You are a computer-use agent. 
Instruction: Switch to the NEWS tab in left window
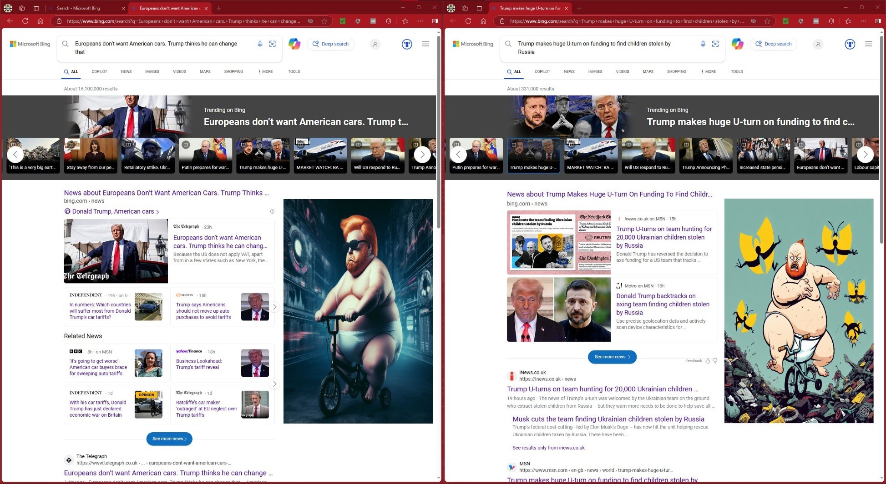coord(126,71)
